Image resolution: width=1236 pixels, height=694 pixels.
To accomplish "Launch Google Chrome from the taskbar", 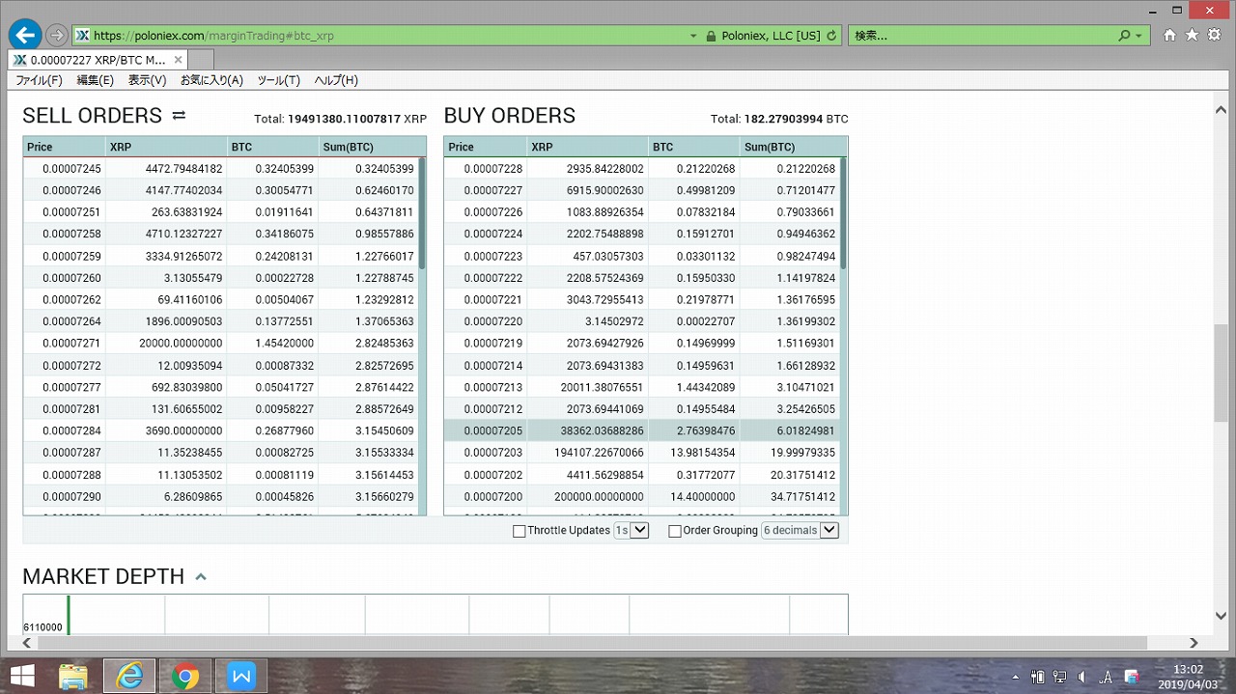I will click(184, 676).
